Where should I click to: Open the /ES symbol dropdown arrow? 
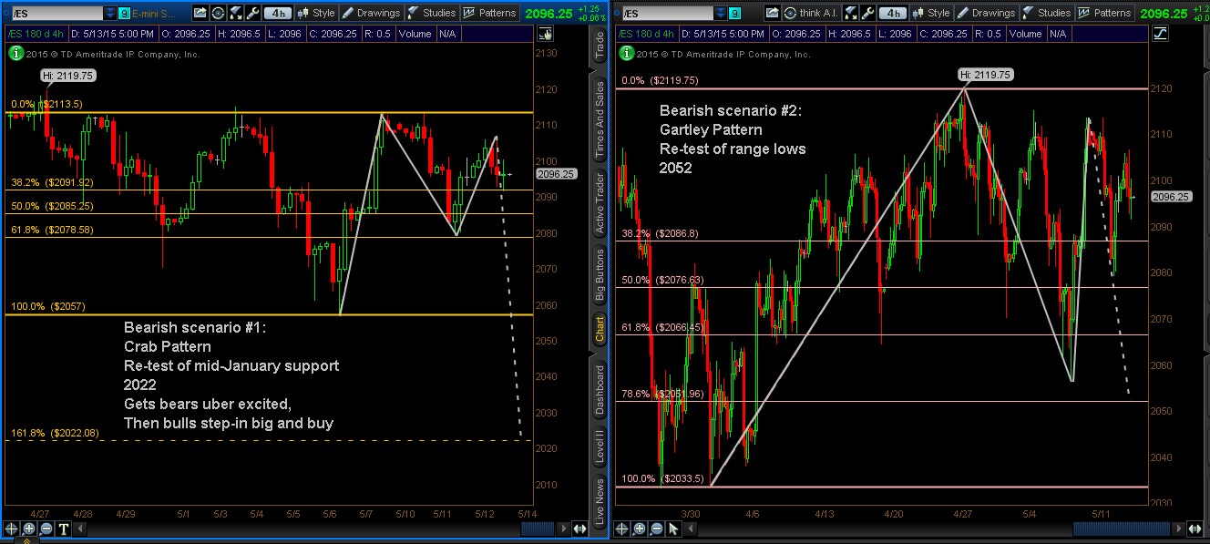point(110,14)
